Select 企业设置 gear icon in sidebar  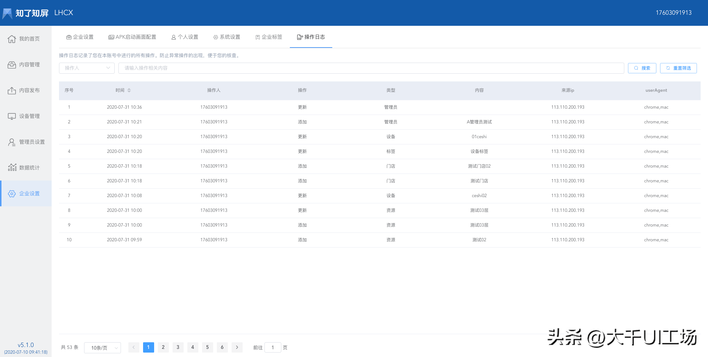pos(12,193)
